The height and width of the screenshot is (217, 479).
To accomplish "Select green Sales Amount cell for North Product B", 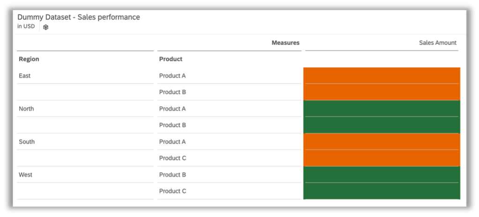I will pyautogui.click(x=382, y=125).
